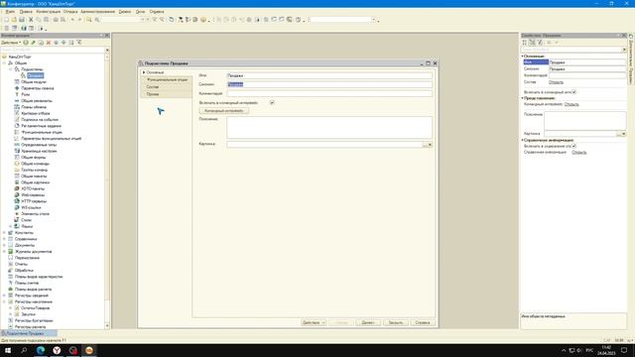635x357 pixels.
Task: Select HTTP-сервисы in configuration tree
Action: tap(34, 201)
